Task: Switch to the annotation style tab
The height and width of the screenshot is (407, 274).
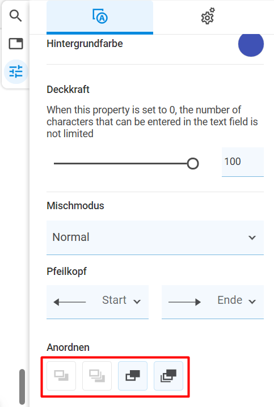Action: (100, 17)
